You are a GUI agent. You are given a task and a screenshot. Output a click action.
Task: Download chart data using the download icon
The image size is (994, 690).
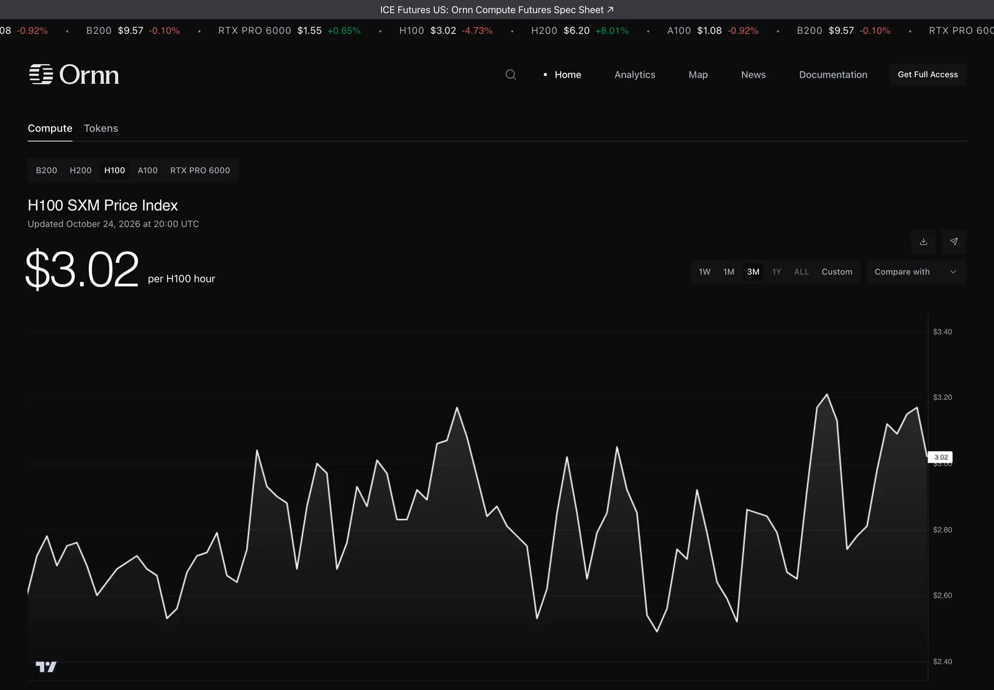tap(923, 242)
